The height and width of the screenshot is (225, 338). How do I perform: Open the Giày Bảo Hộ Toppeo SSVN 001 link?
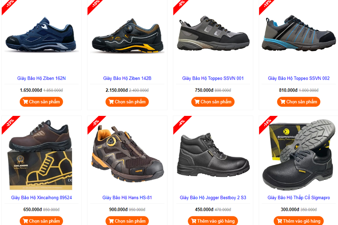[213, 78]
